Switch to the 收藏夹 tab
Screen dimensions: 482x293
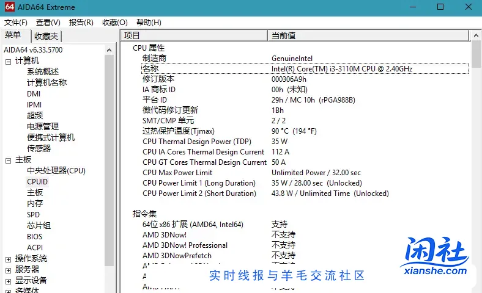pos(46,36)
